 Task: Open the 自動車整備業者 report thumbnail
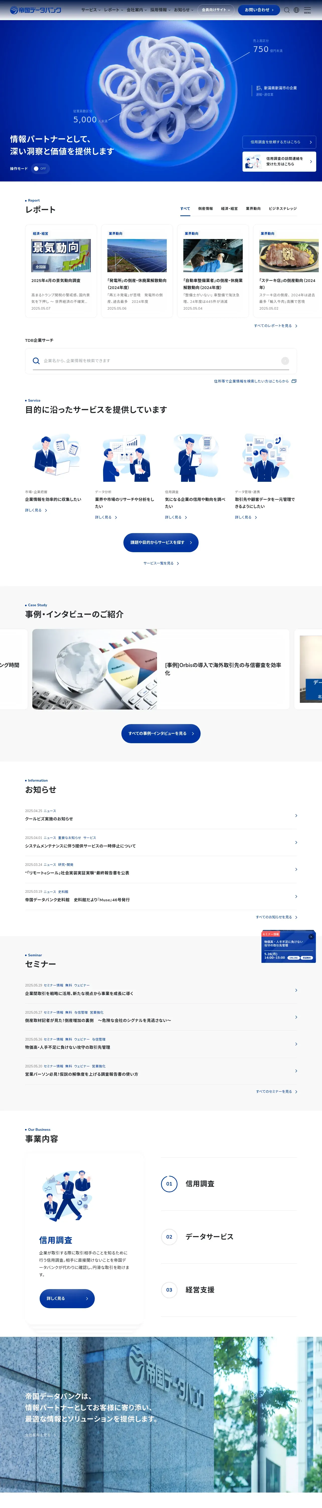[213, 255]
